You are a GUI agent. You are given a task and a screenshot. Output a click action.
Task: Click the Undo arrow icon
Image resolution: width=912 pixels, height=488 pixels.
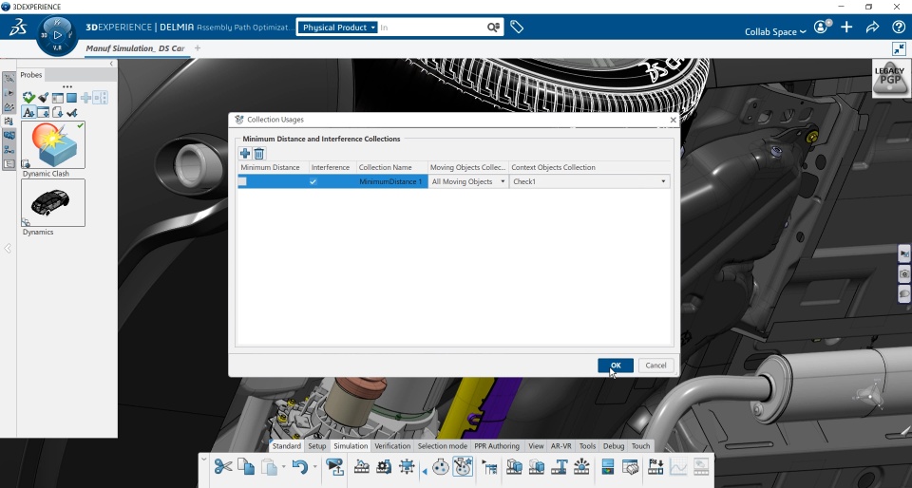[300, 466]
